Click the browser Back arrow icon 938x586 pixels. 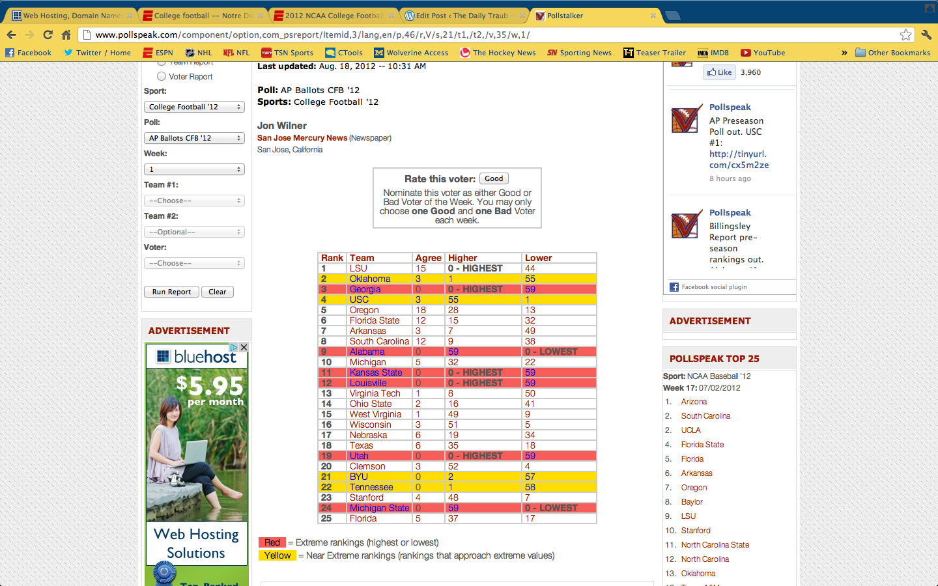[11, 35]
